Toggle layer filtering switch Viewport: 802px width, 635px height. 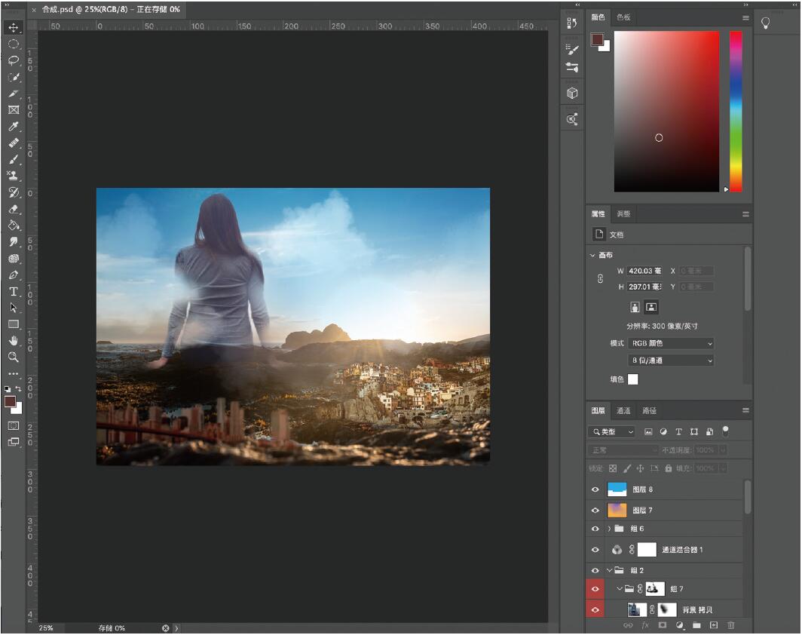725,431
